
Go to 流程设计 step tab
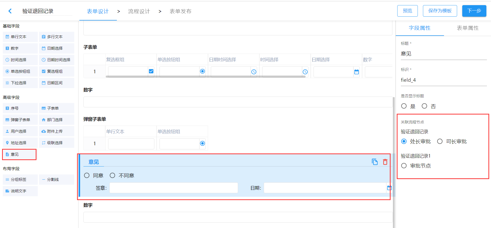pos(139,11)
